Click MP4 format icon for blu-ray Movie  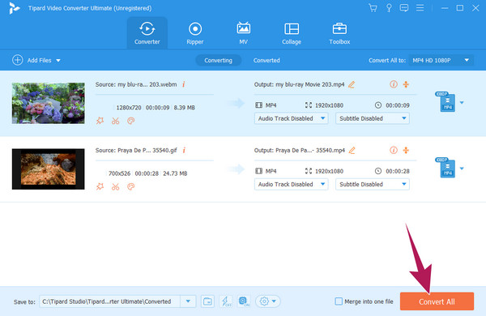446,102
